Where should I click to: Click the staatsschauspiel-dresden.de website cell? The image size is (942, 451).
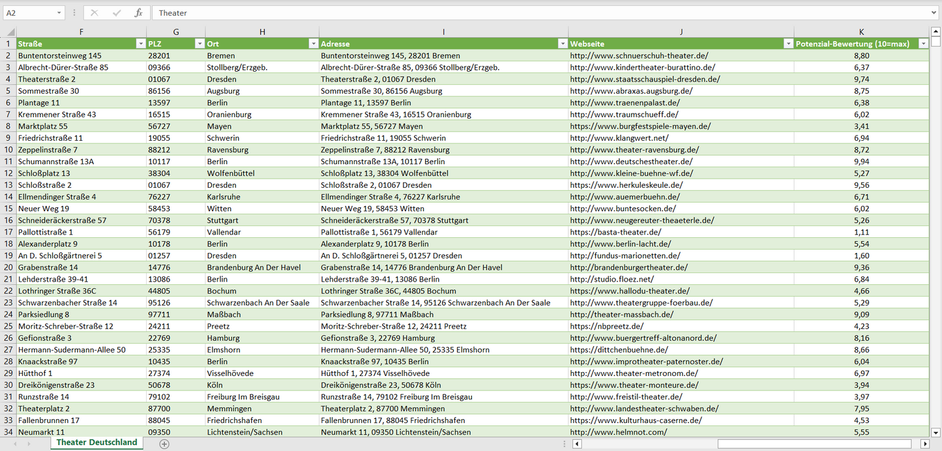645,80
